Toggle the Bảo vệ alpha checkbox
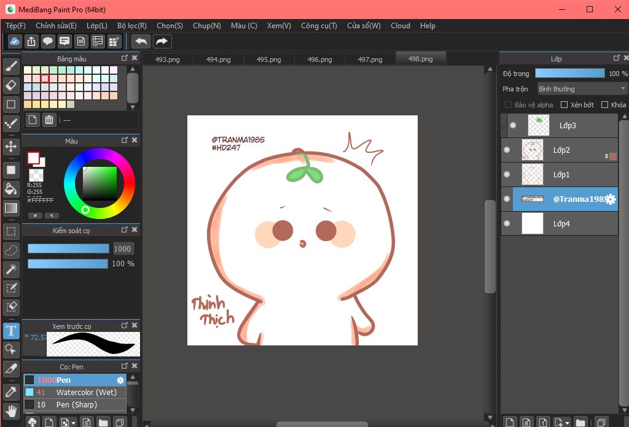Viewport: 629px width, 427px height. [x=508, y=104]
